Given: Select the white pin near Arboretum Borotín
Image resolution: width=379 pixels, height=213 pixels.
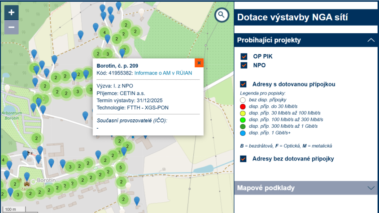Looking at the screenshot, I should click(7, 88).
